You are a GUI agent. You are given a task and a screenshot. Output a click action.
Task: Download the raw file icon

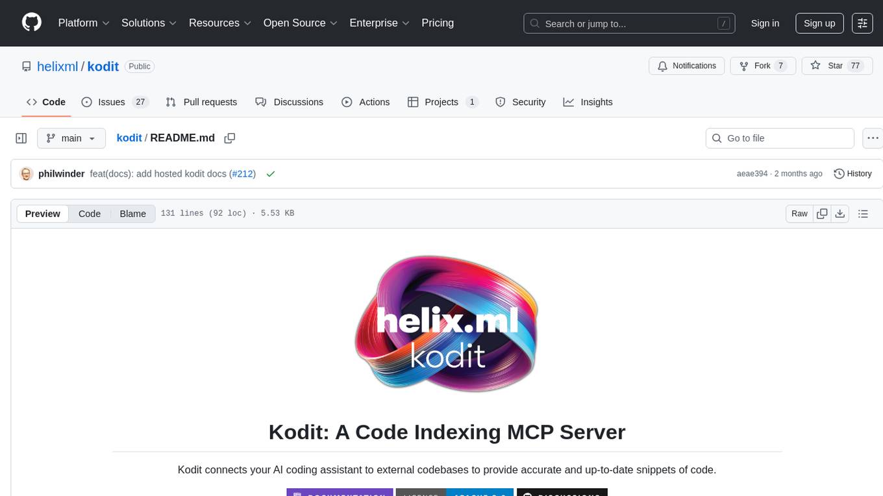tap(840, 214)
